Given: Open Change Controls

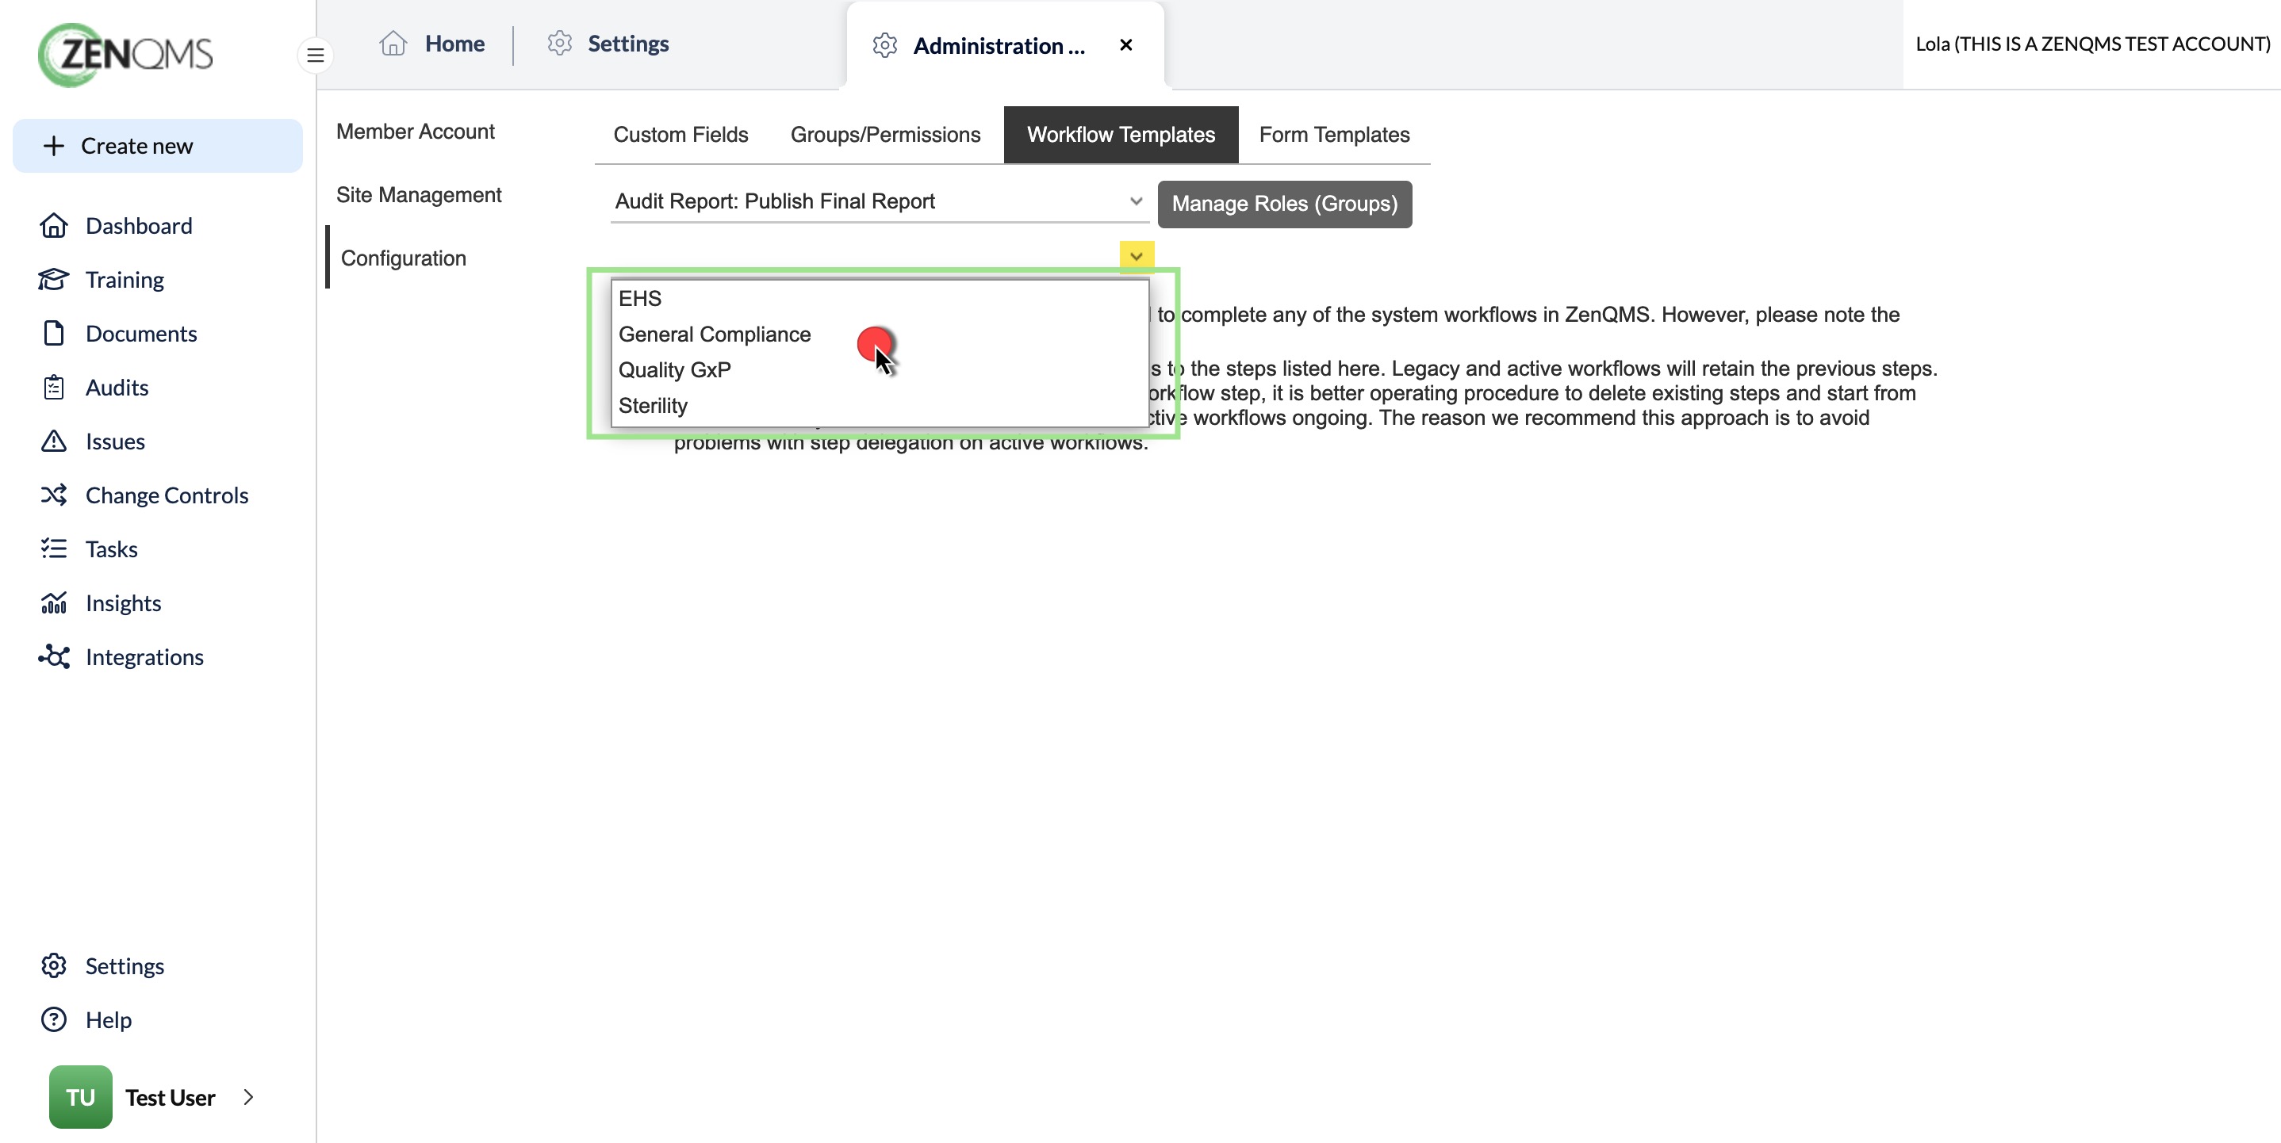Looking at the screenshot, I should point(167,495).
